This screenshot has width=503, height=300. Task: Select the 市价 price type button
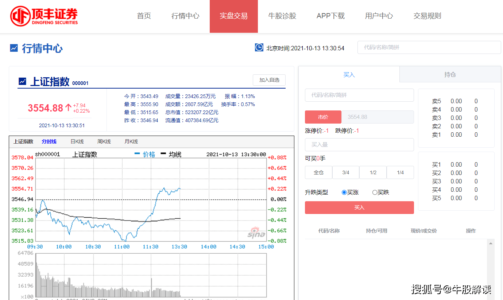coord(323,117)
